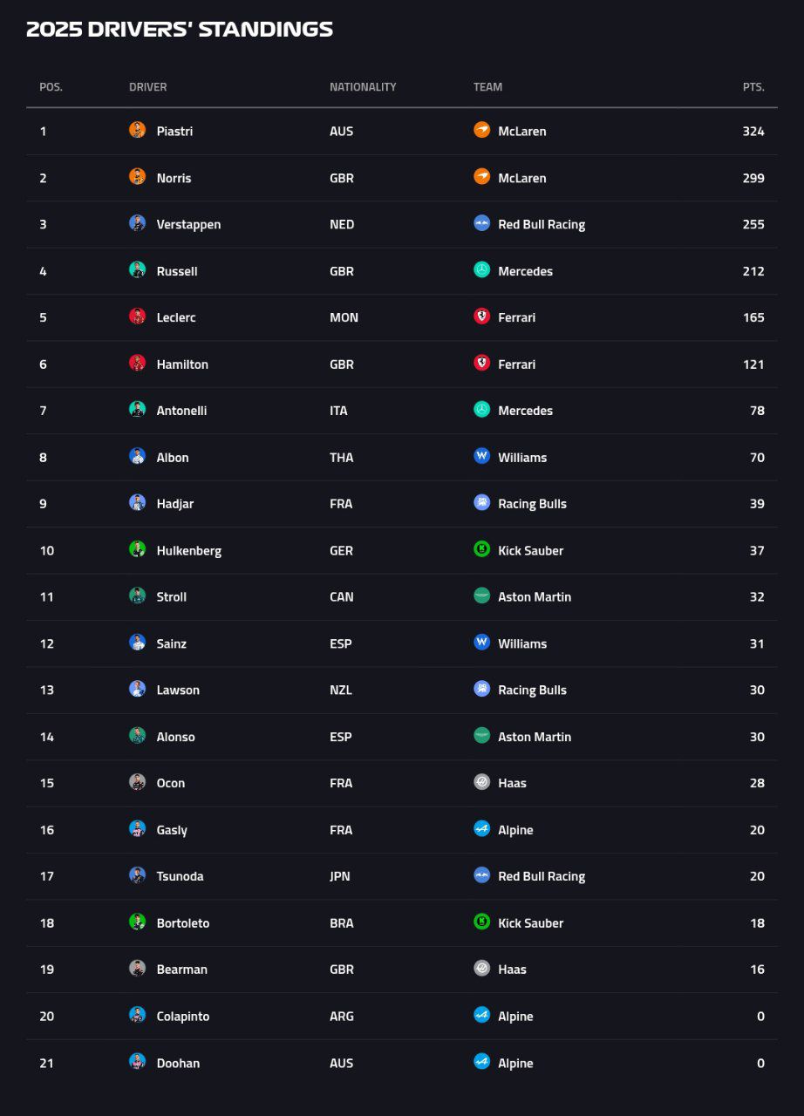Open Tsunoda driver name link
The height and width of the screenshot is (1116, 804).
point(180,876)
